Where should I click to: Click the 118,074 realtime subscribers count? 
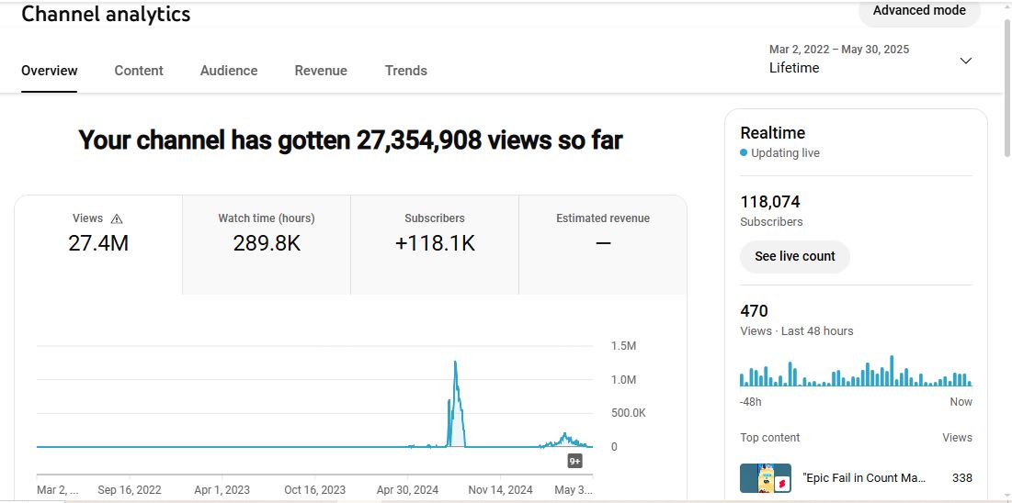770,202
